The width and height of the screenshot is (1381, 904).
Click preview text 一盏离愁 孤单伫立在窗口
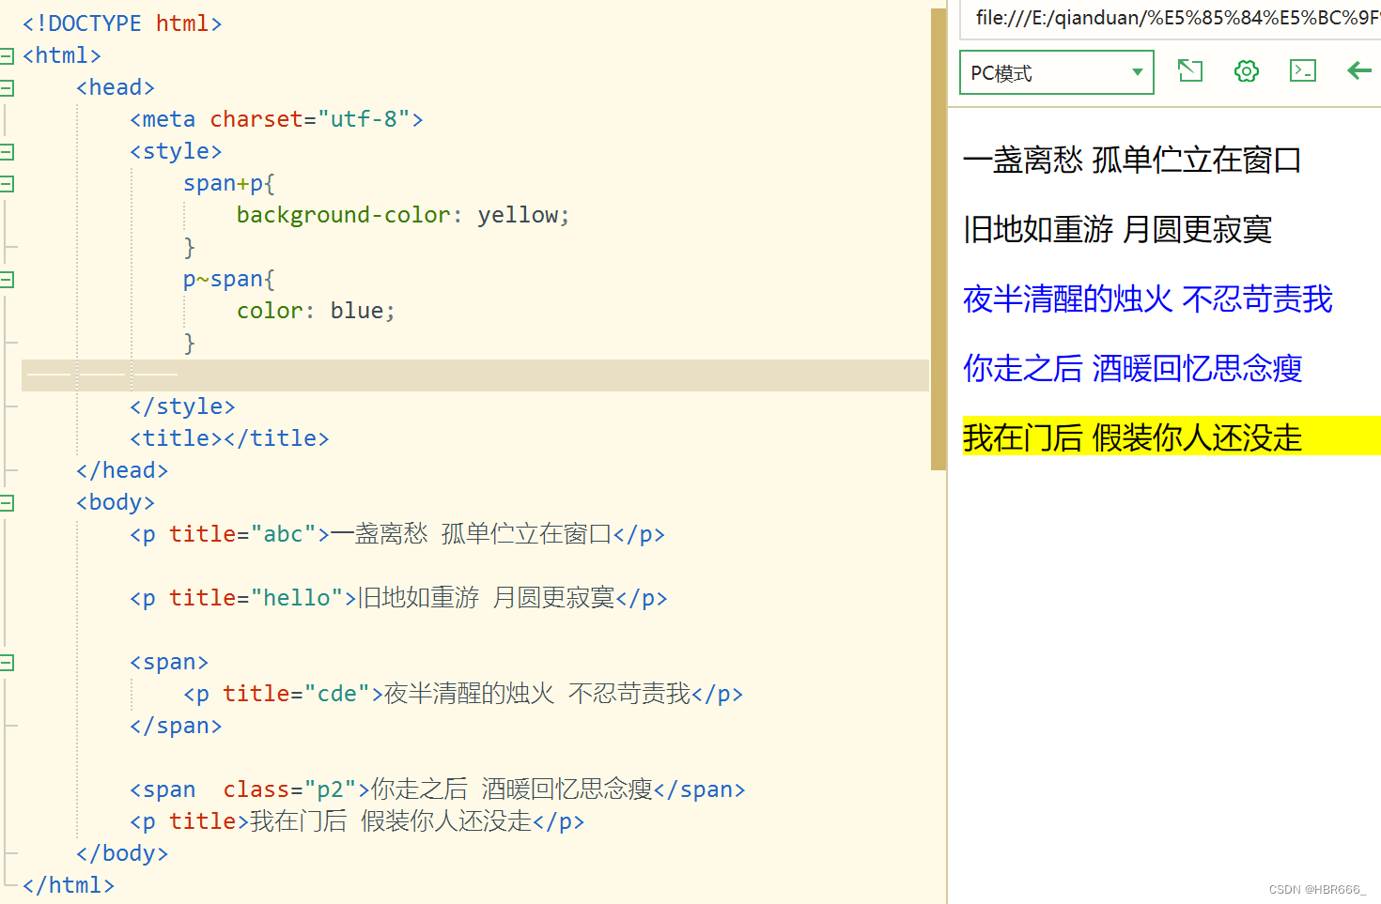[x=1132, y=161]
